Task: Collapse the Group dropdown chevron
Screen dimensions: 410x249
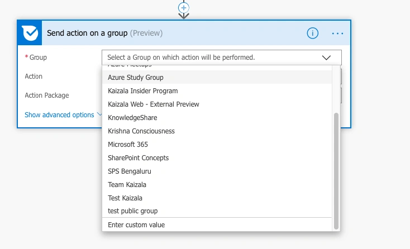Action: [x=326, y=58]
